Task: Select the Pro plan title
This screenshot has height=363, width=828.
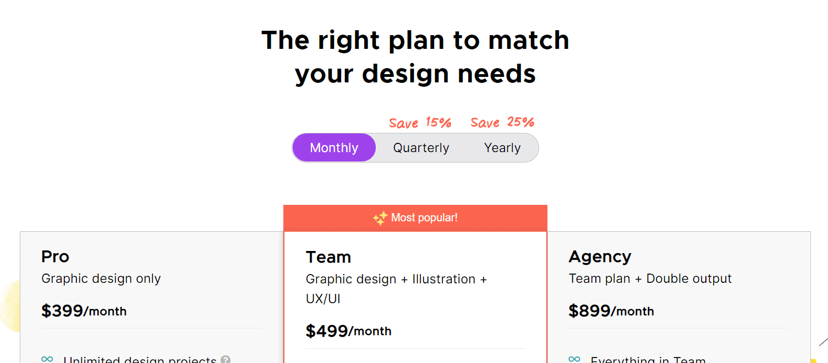Action: tap(55, 256)
